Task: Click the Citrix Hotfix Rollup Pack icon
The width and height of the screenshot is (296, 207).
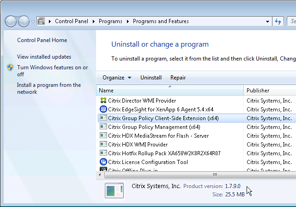Action: (103, 153)
